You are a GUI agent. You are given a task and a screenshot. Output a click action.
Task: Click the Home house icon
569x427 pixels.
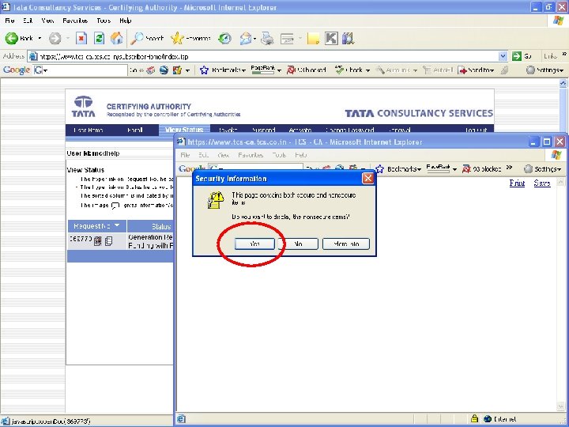click(x=116, y=38)
